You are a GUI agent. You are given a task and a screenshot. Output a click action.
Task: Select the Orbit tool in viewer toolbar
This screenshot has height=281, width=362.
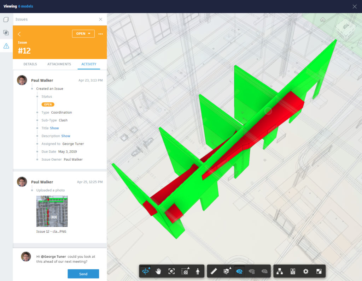pos(146,271)
